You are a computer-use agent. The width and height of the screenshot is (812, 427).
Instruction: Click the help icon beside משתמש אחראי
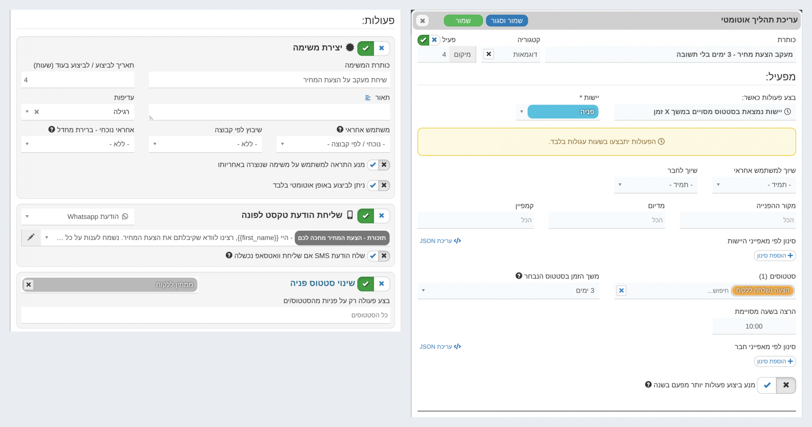point(340,129)
